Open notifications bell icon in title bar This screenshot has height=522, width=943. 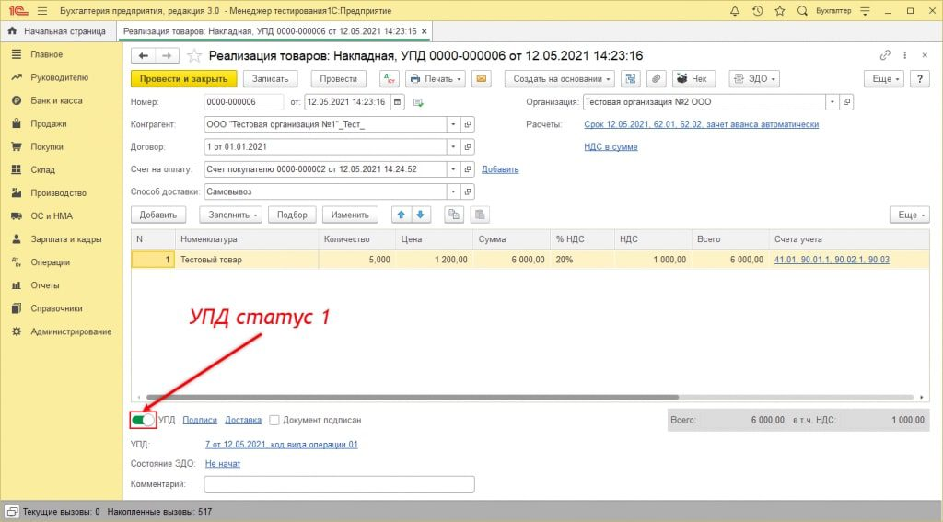click(x=734, y=11)
